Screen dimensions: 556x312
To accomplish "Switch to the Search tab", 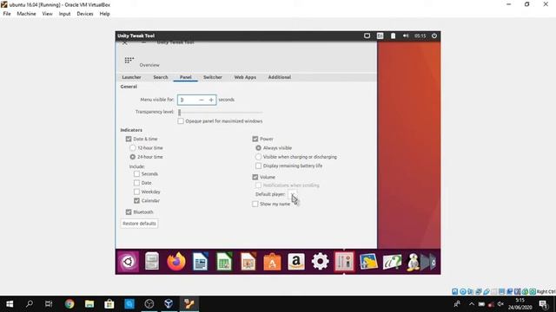I will pyautogui.click(x=161, y=77).
